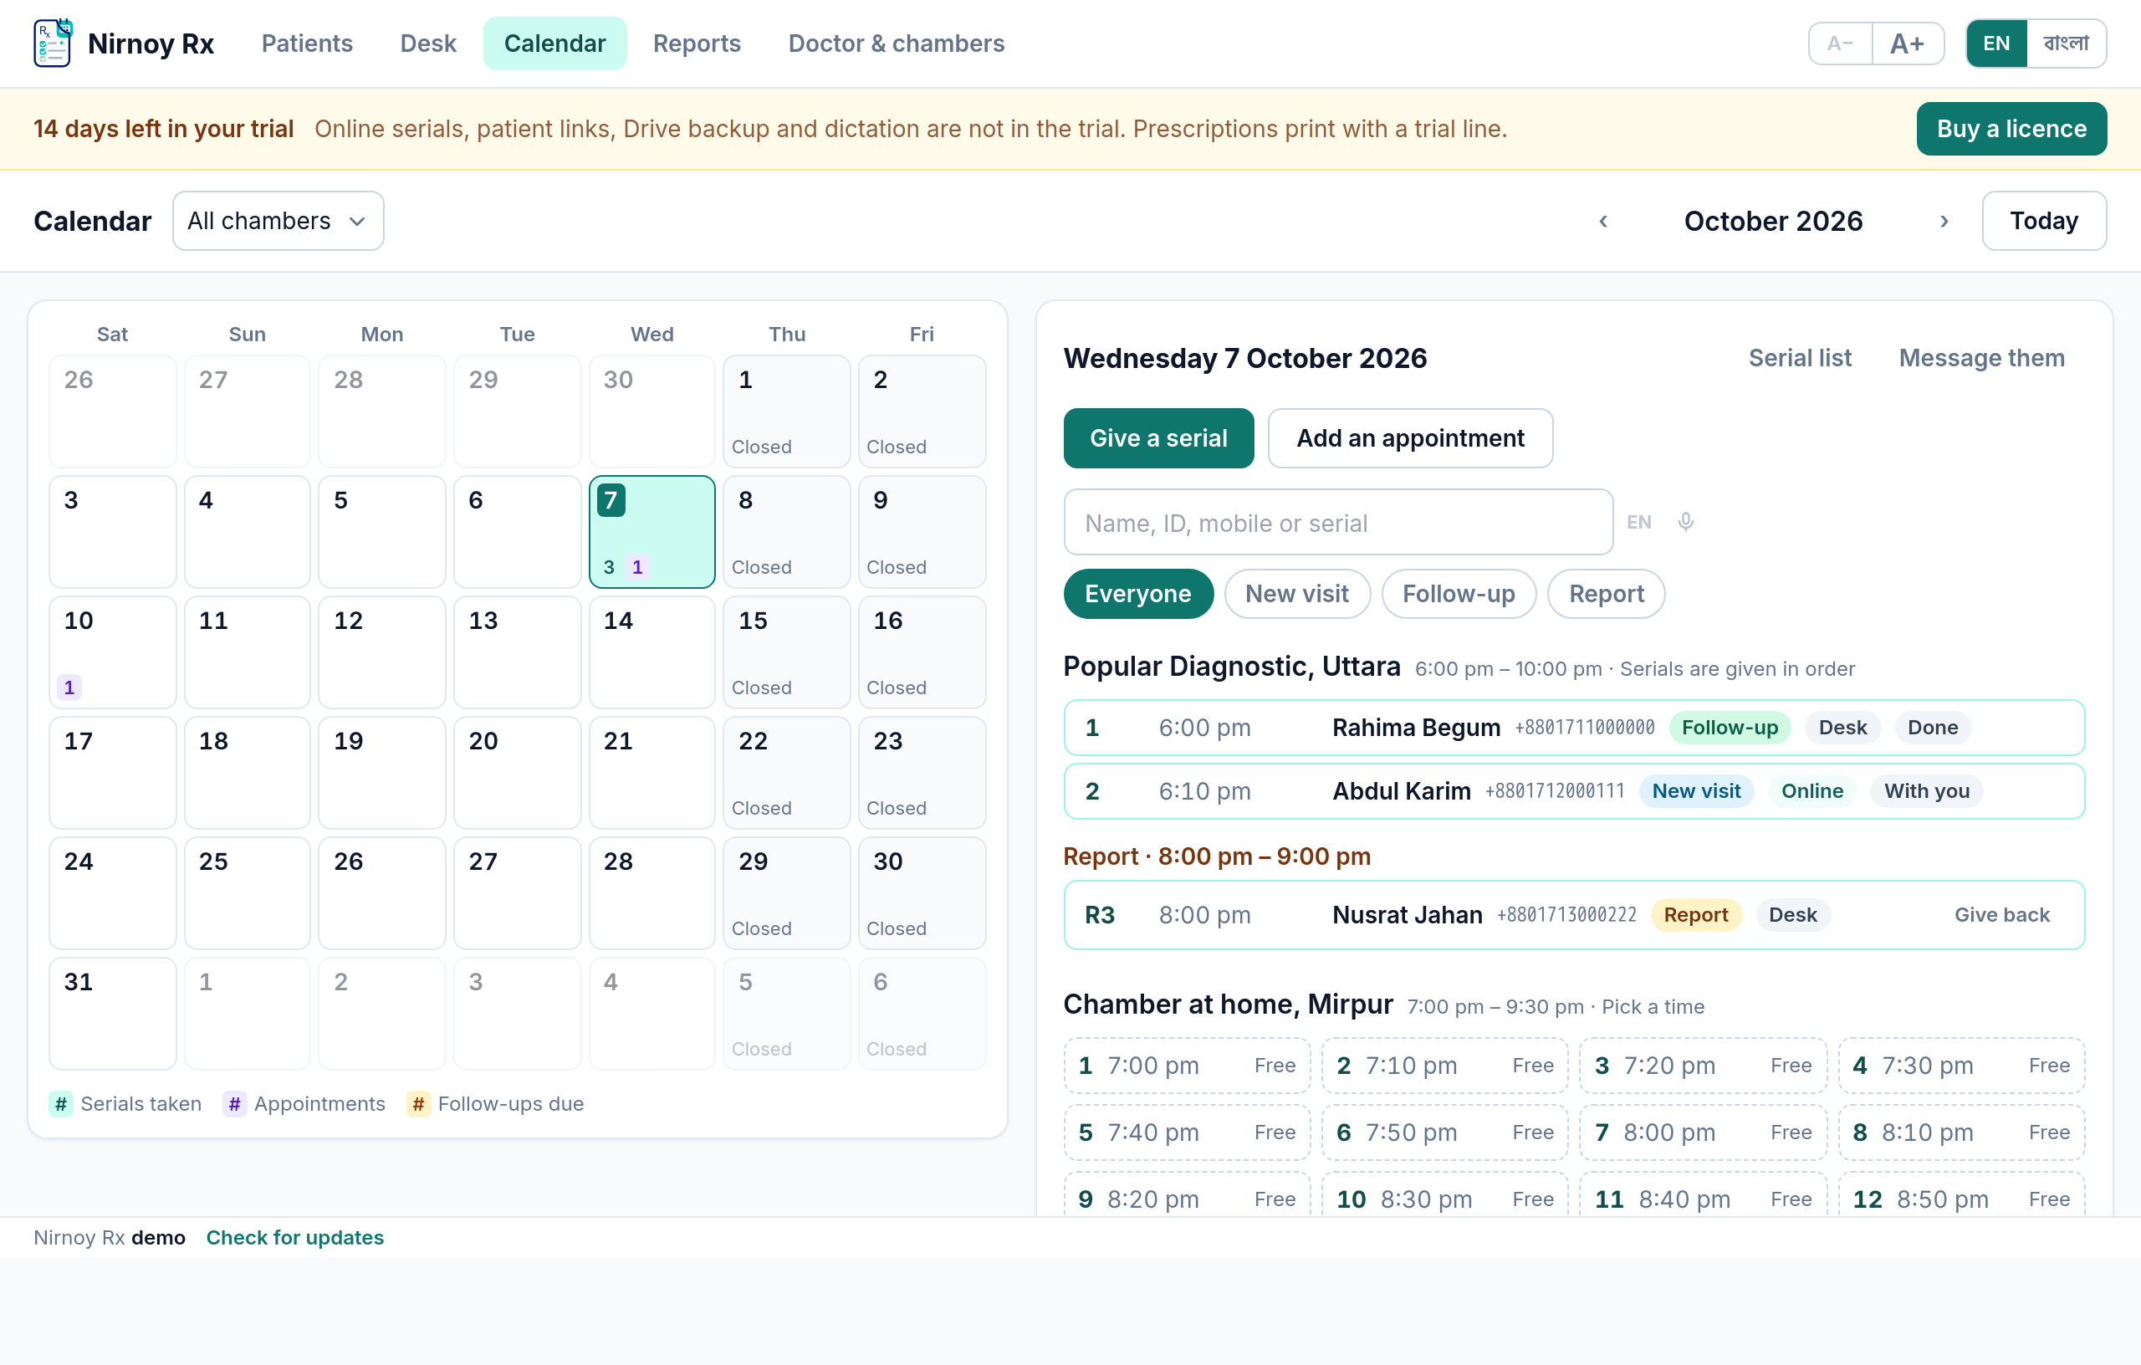Open Rahima Begum's serial row
This screenshot has height=1365, width=2141.
pyautogui.click(x=1574, y=728)
